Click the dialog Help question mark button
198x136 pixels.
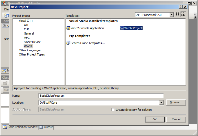[181, 7]
